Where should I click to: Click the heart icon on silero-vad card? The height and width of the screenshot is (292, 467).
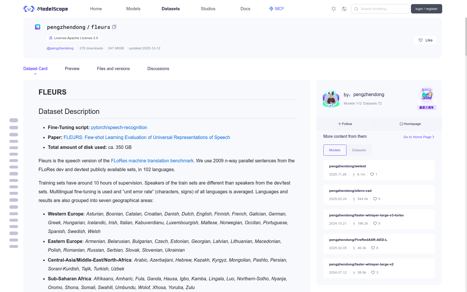pyautogui.click(x=375, y=199)
